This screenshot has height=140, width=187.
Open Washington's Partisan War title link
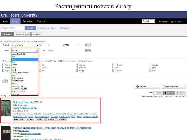(28, 102)
